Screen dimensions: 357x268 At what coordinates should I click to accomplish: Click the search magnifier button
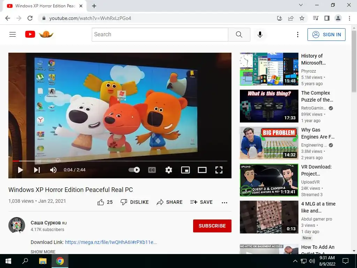[x=239, y=35]
